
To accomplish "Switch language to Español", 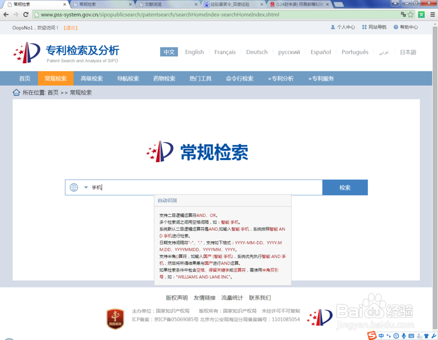I will tap(321, 52).
